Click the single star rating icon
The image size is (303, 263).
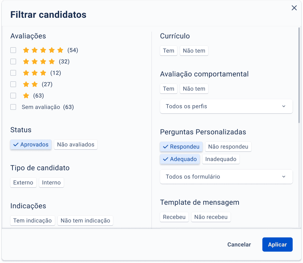26,96
